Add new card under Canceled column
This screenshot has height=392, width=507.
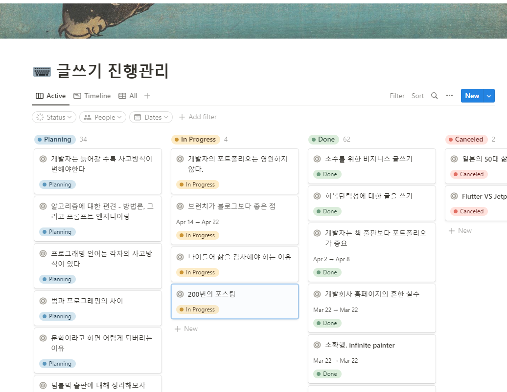click(461, 231)
